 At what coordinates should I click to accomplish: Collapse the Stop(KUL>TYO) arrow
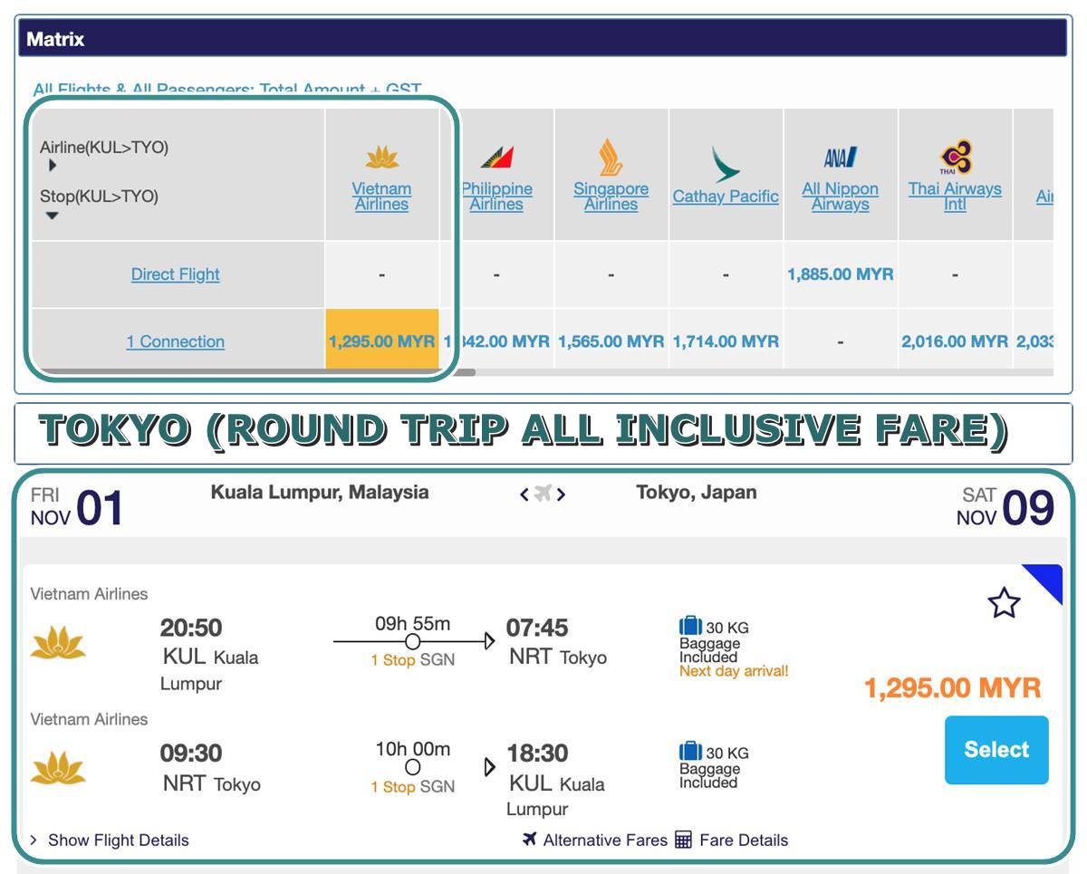pyautogui.click(x=52, y=216)
